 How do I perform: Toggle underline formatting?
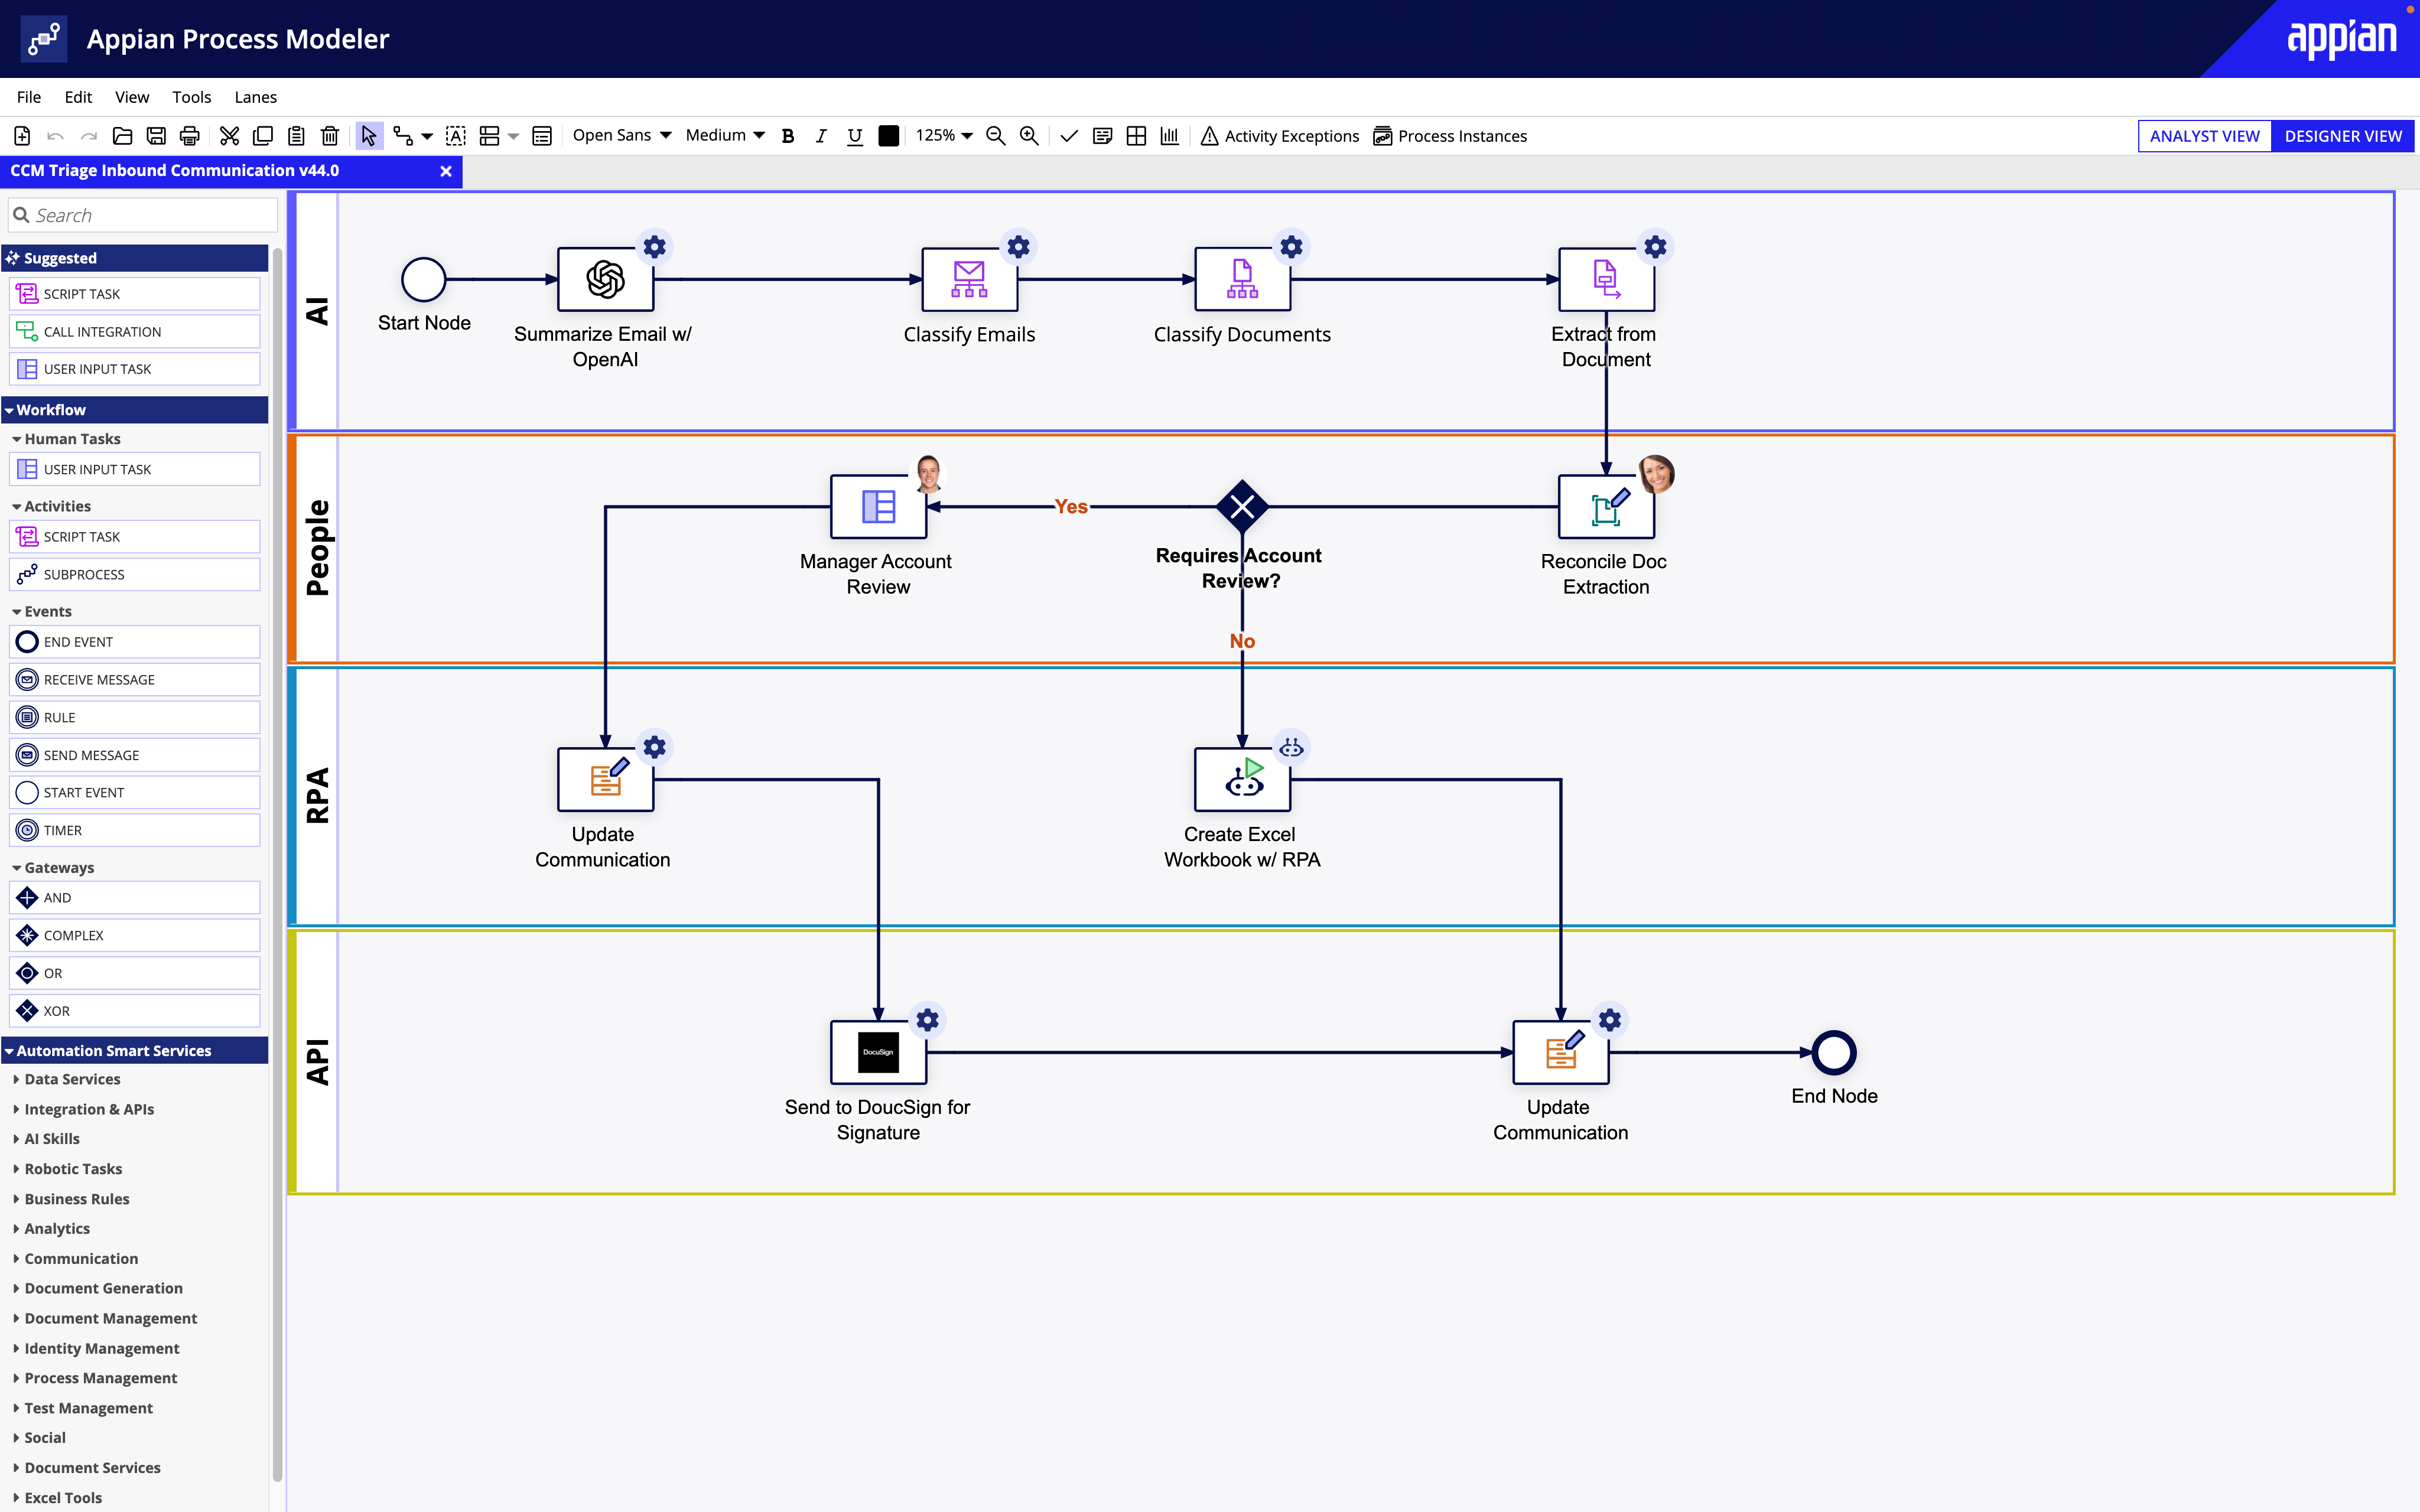pyautogui.click(x=854, y=136)
